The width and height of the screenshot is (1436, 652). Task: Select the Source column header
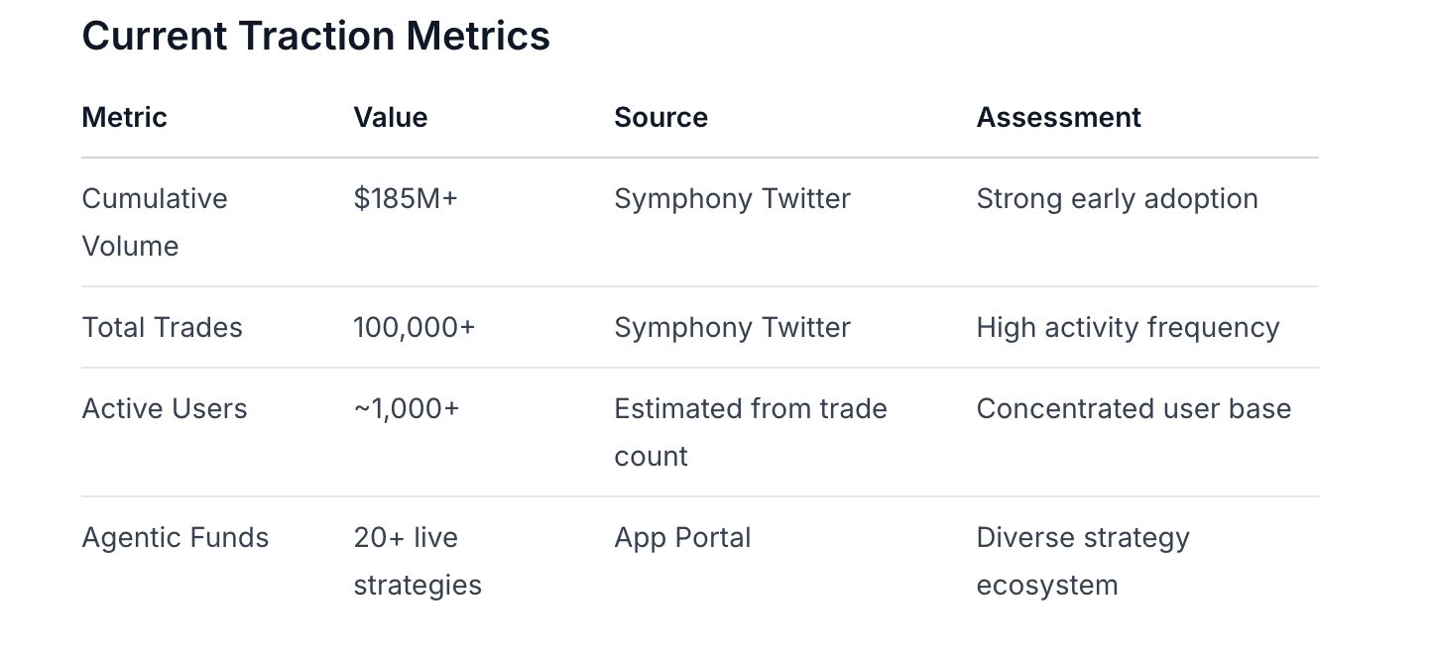point(660,117)
